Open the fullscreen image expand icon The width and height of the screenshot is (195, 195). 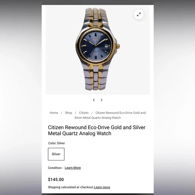[x=139, y=14]
